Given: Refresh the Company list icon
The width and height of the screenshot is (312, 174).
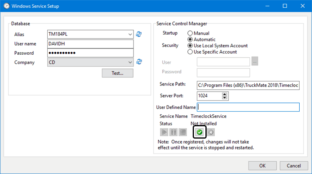Looking at the screenshot, I should coord(139,62).
